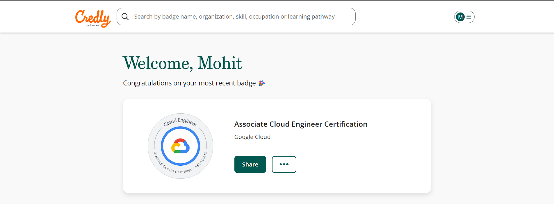
Task: Open Associate Cloud Engineer Certification title
Action: (301, 124)
